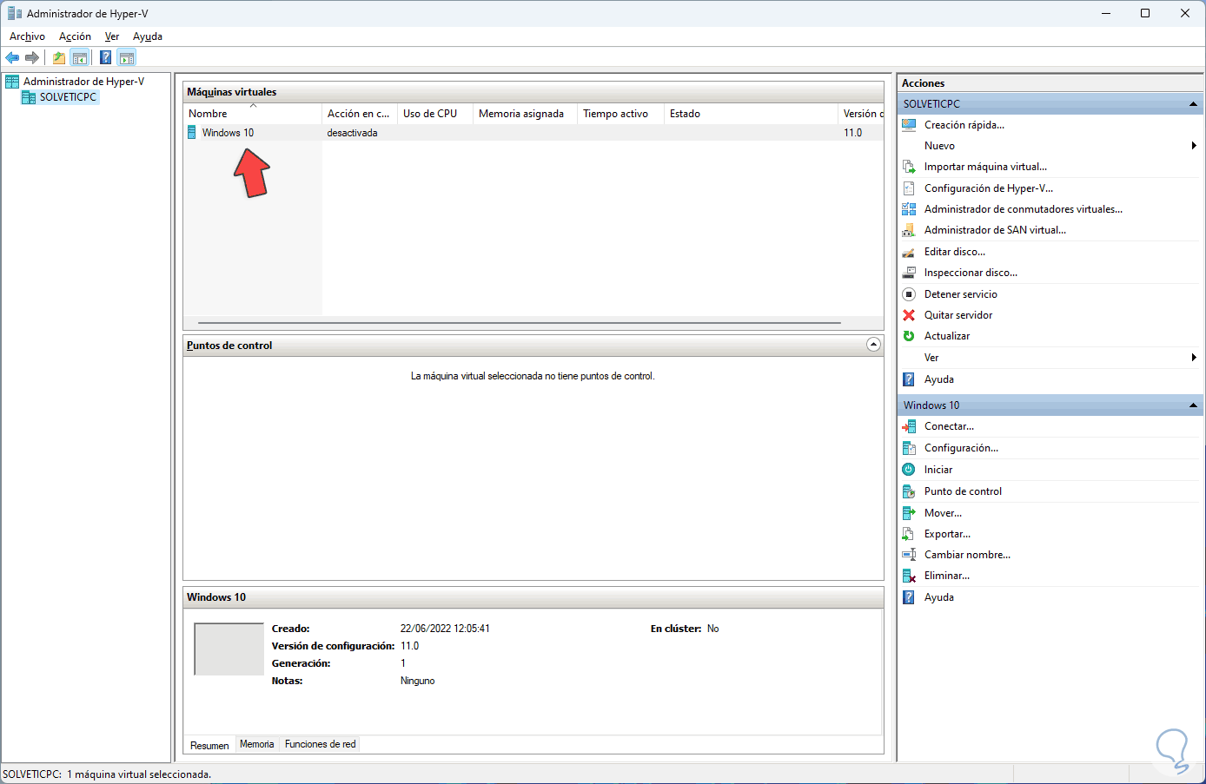Click the red X Quitar servidor icon
1206x784 pixels.
tap(909, 315)
